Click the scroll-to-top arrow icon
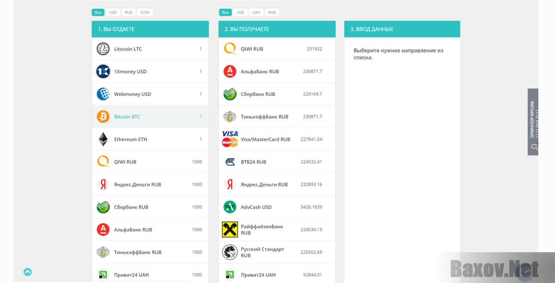The image size is (555, 283). pos(28,272)
